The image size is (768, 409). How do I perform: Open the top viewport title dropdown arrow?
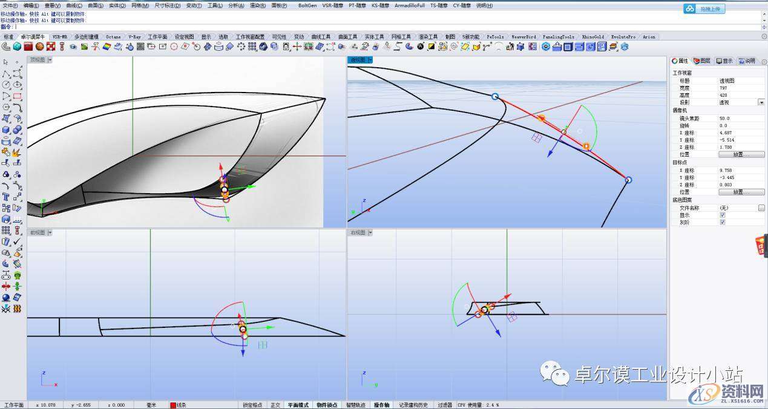[50, 60]
